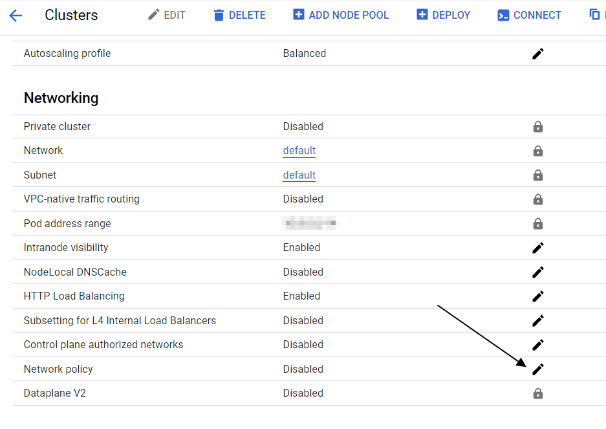Open the DEPLOY action
The width and height of the screenshot is (606, 429).
coord(443,15)
